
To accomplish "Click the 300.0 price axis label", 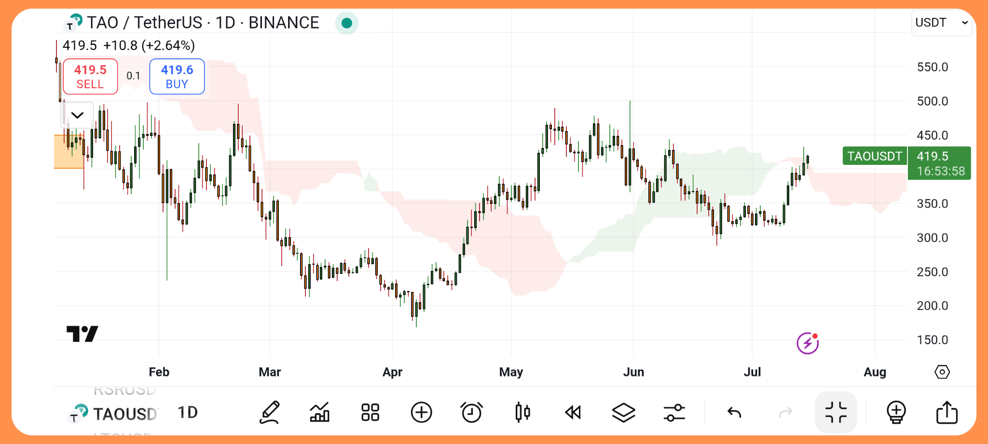I will (x=933, y=238).
